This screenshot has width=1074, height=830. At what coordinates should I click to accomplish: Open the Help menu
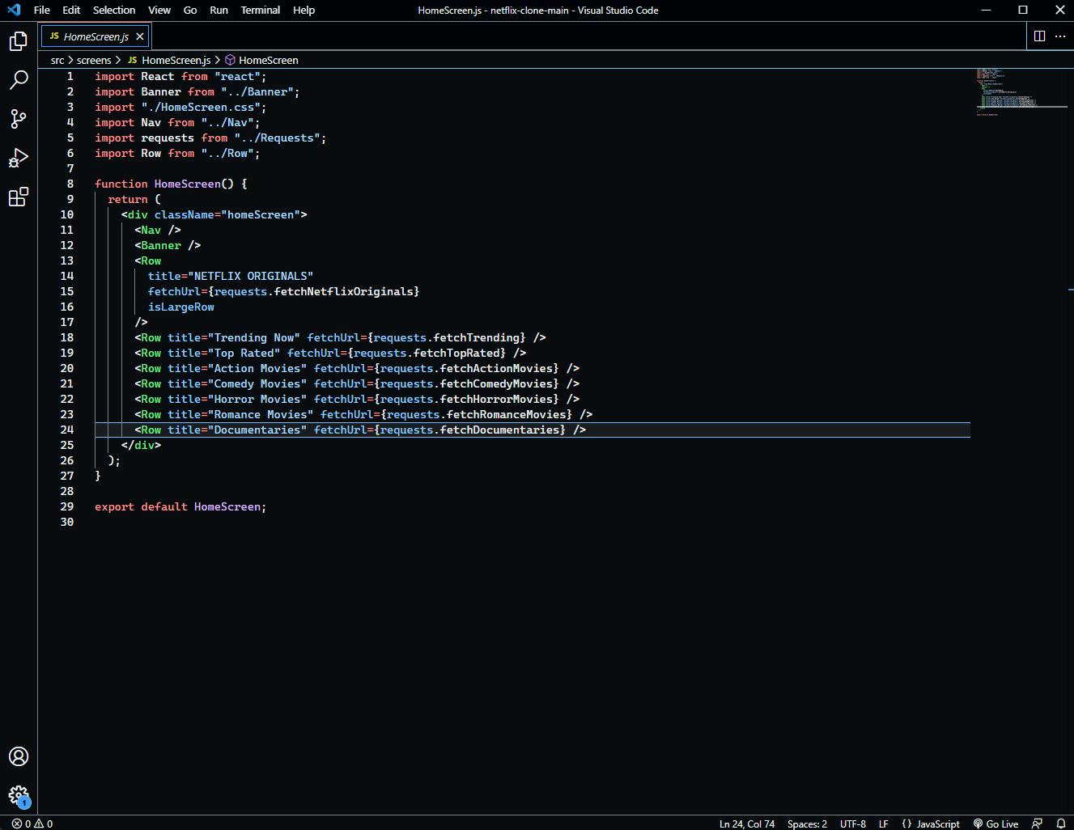[x=304, y=10]
